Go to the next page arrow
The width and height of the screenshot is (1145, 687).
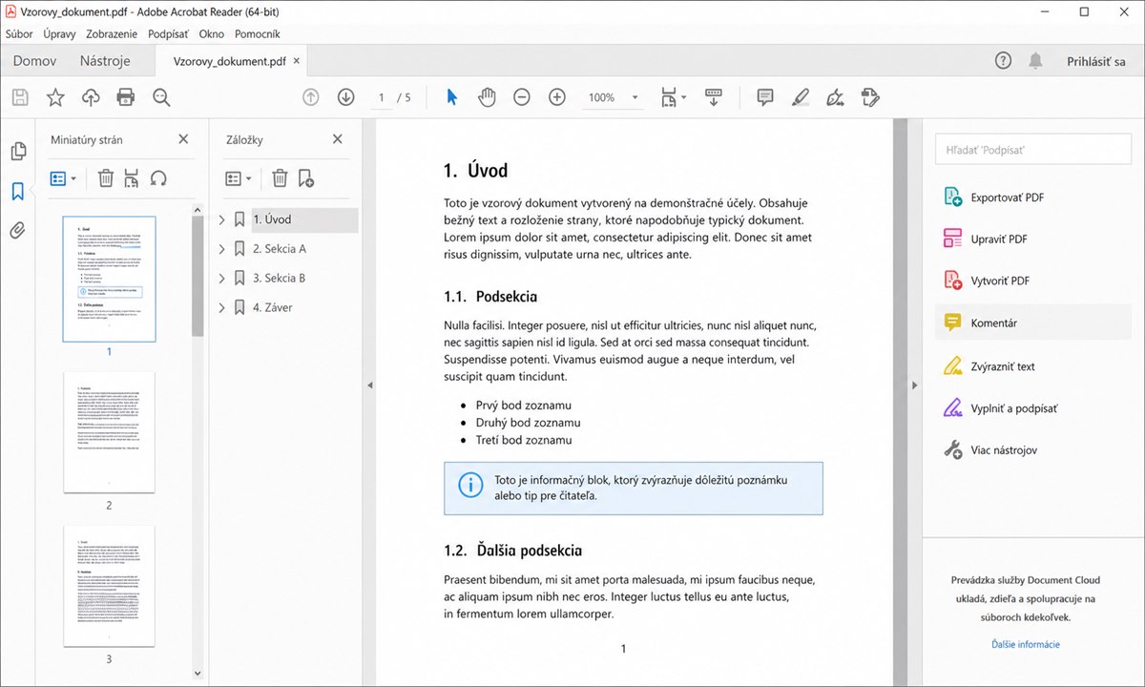coord(345,97)
